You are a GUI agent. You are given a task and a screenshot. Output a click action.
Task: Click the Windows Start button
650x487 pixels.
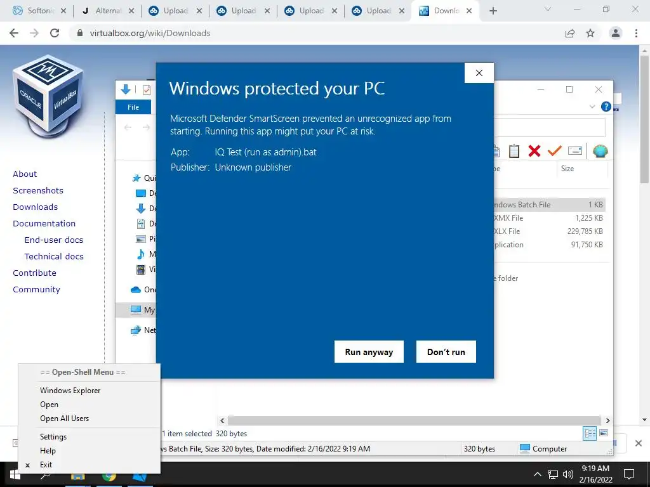[x=15, y=475]
